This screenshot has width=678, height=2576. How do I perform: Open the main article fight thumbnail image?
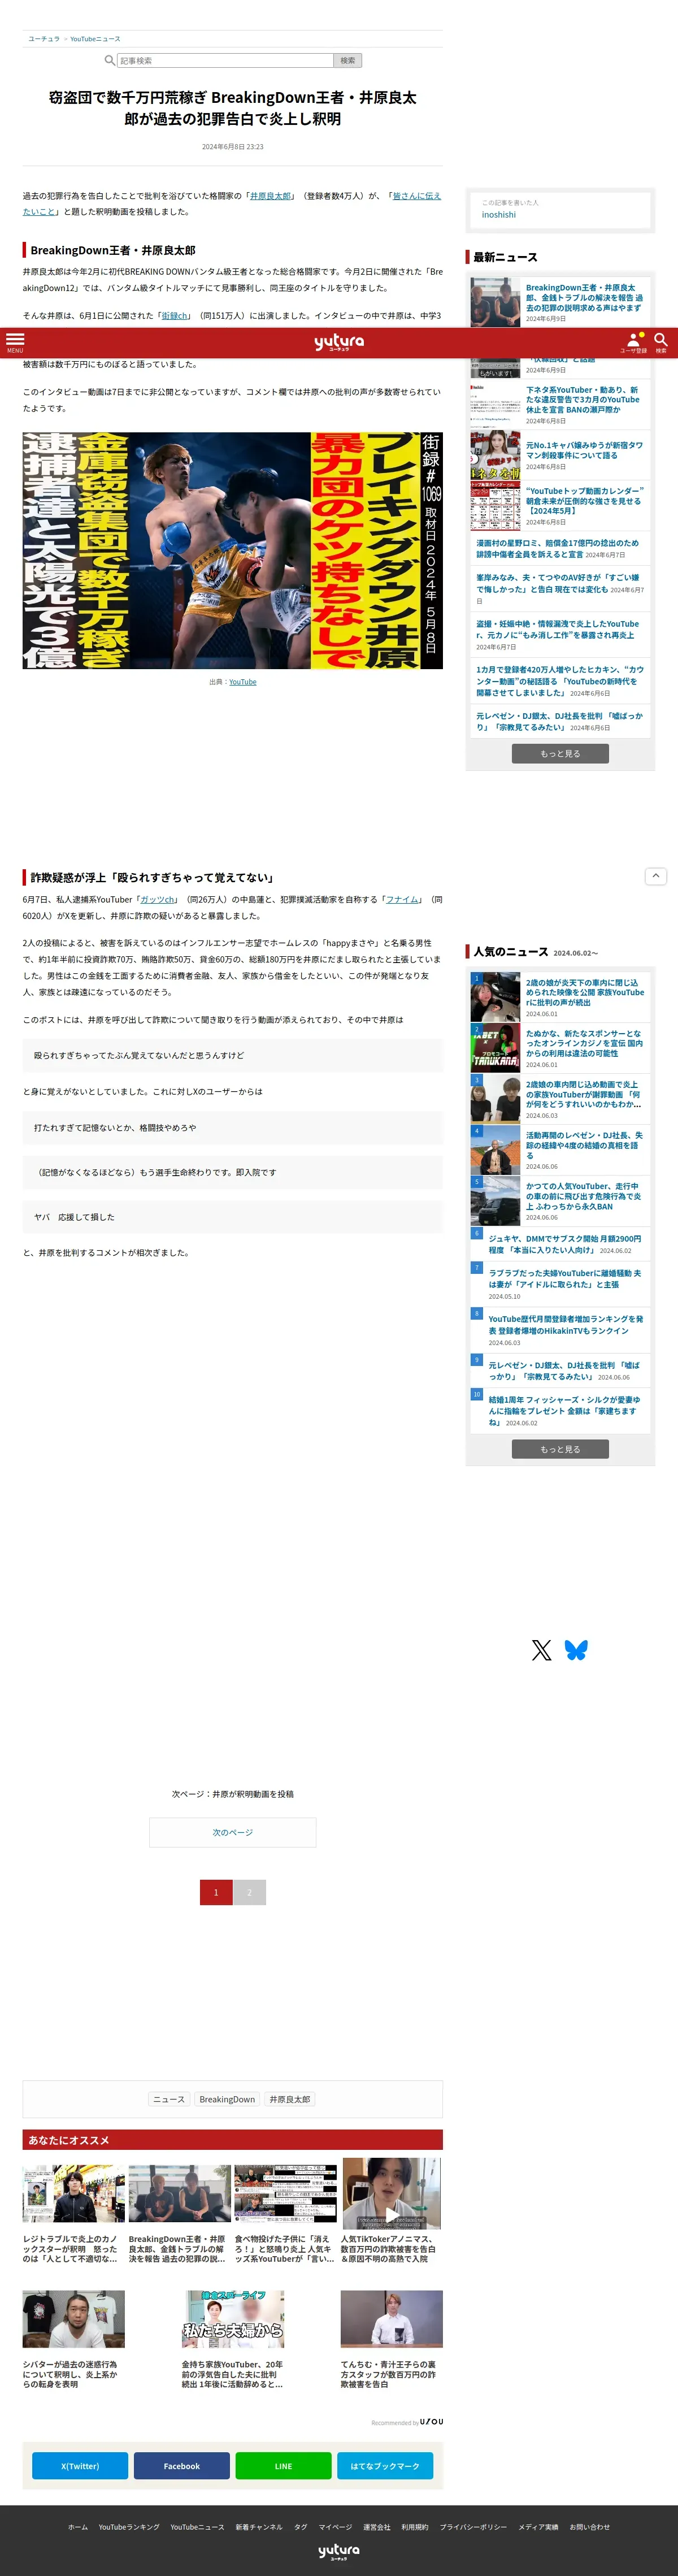pyautogui.click(x=232, y=550)
